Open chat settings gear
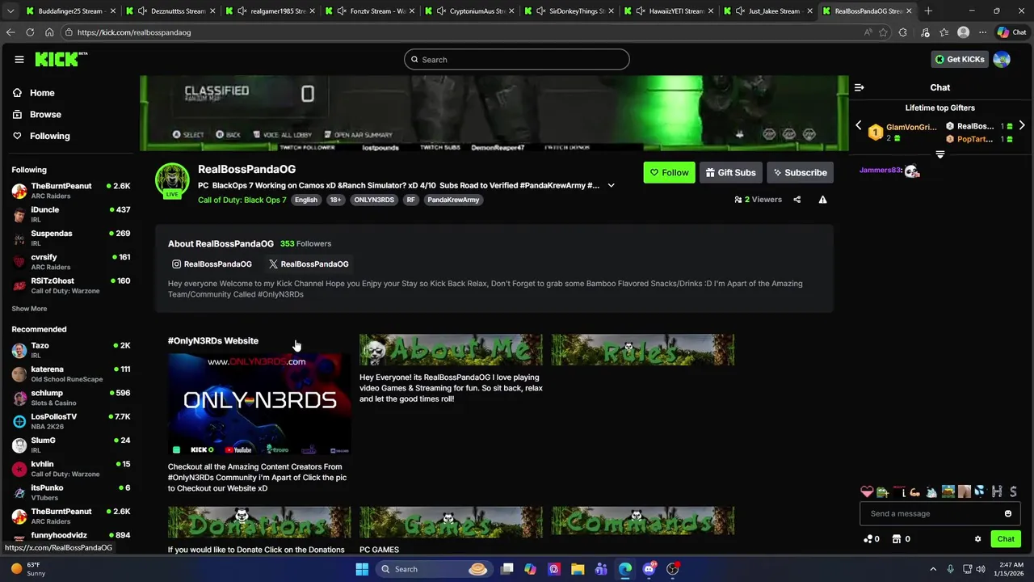The height and width of the screenshot is (582, 1034). point(977,539)
